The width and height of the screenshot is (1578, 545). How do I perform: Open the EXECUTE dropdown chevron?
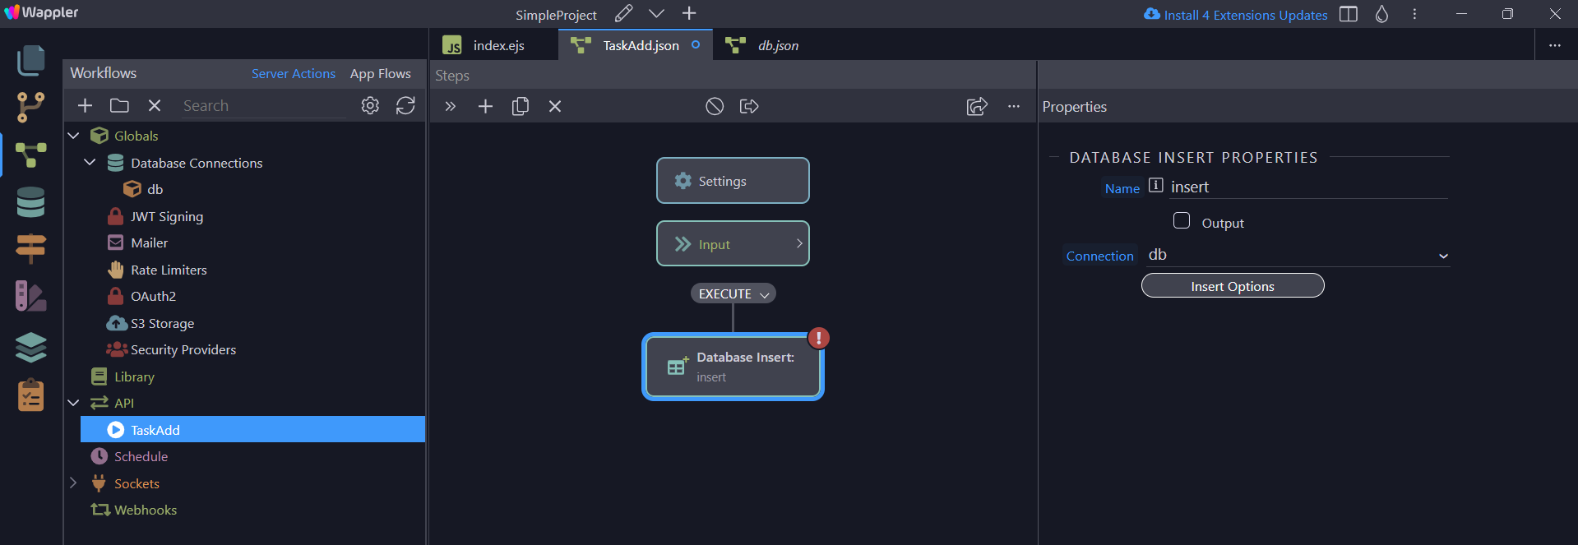click(x=765, y=294)
